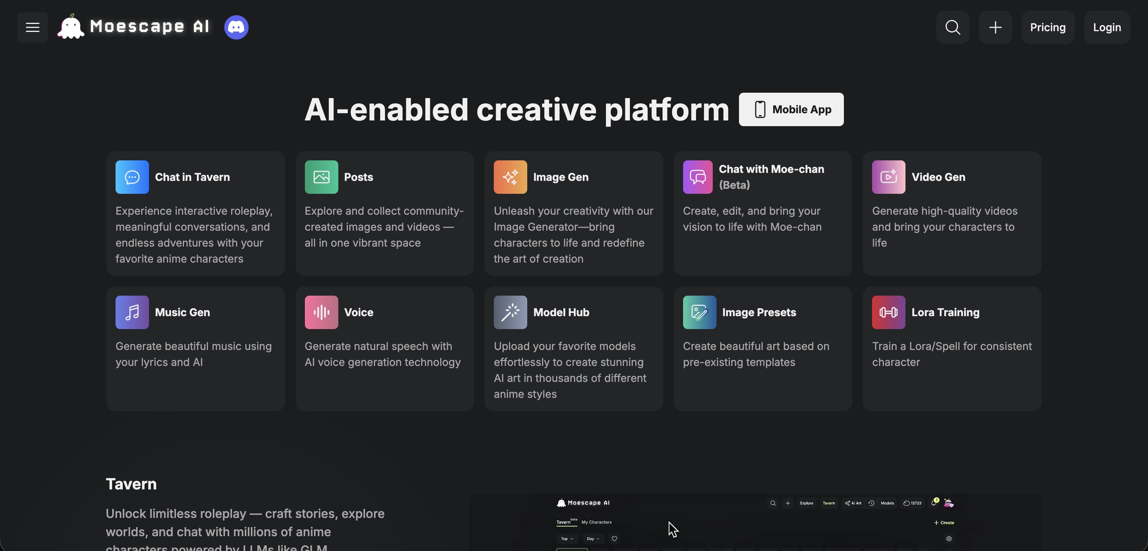Open the "Video Gen" card title
This screenshot has height=551, width=1148.
(938, 177)
